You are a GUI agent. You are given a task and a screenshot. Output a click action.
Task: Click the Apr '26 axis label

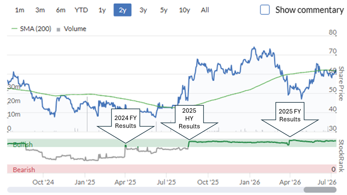290,182
